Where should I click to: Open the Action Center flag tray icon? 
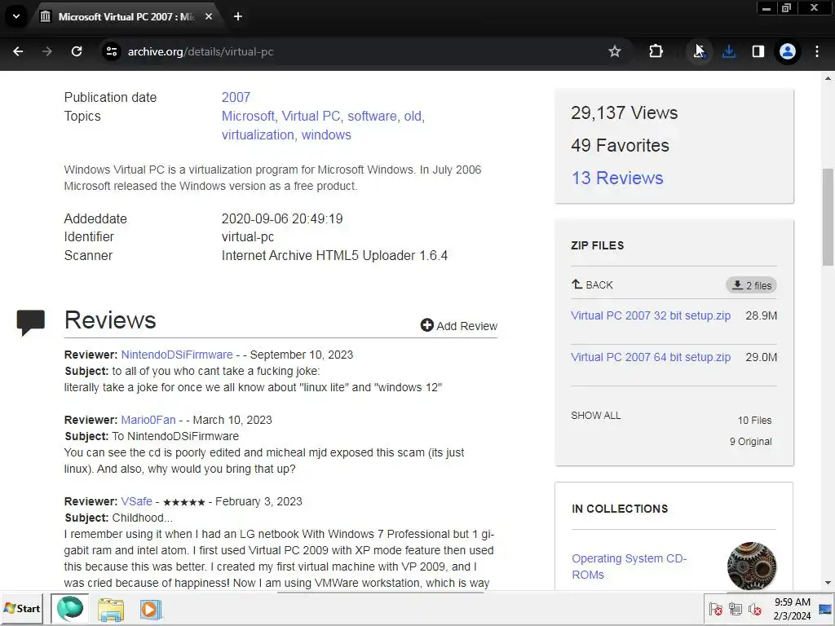pos(716,609)
